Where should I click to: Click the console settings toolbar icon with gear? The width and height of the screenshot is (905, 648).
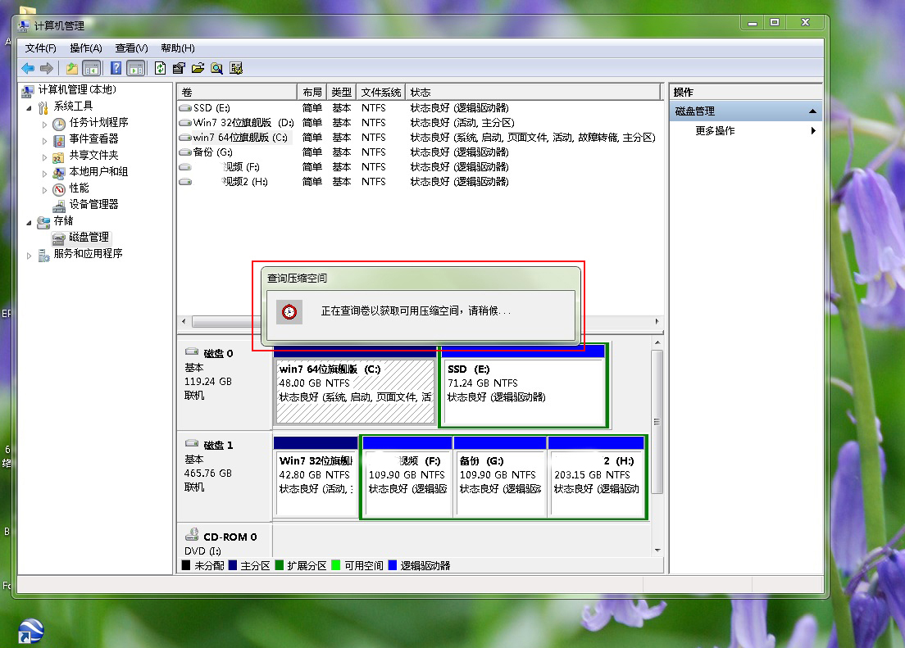click(x=236, y=68)
